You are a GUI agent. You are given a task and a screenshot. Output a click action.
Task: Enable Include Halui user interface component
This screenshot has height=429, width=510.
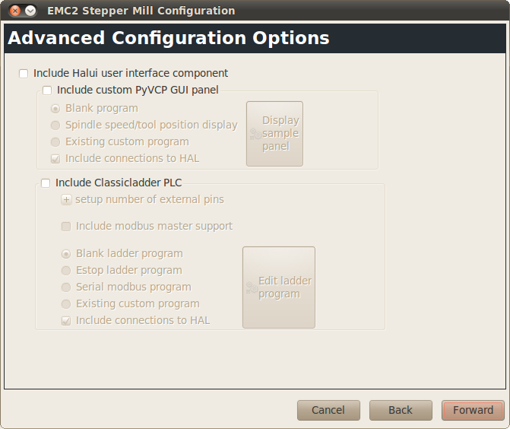click(24, 74)
